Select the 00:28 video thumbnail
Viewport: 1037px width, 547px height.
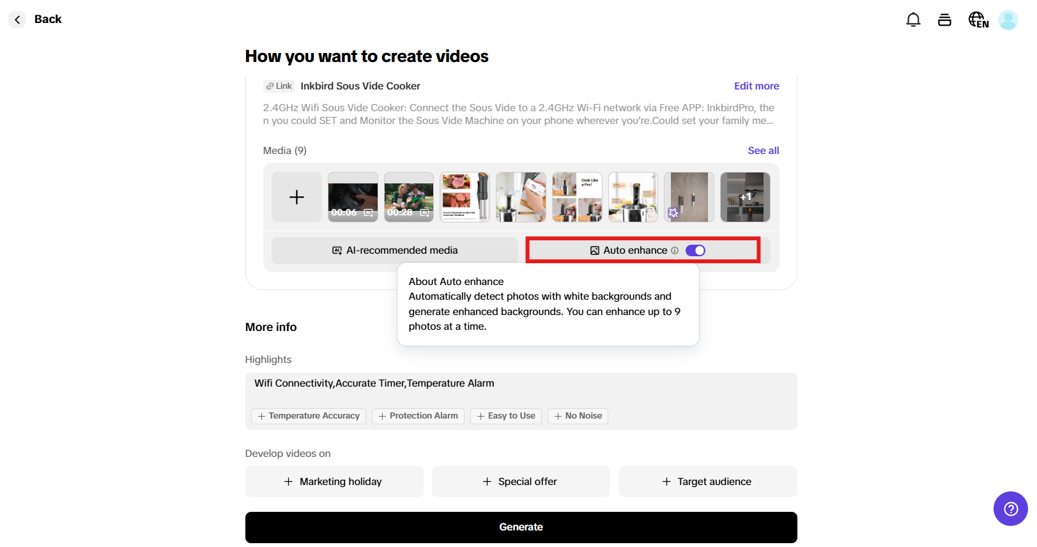409,197
